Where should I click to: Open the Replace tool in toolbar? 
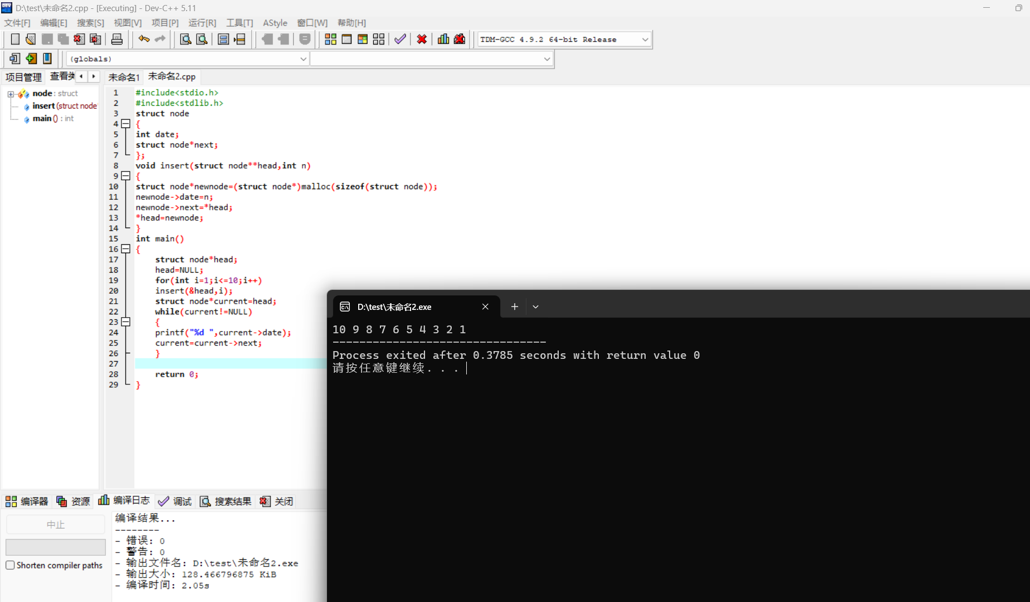202,39
